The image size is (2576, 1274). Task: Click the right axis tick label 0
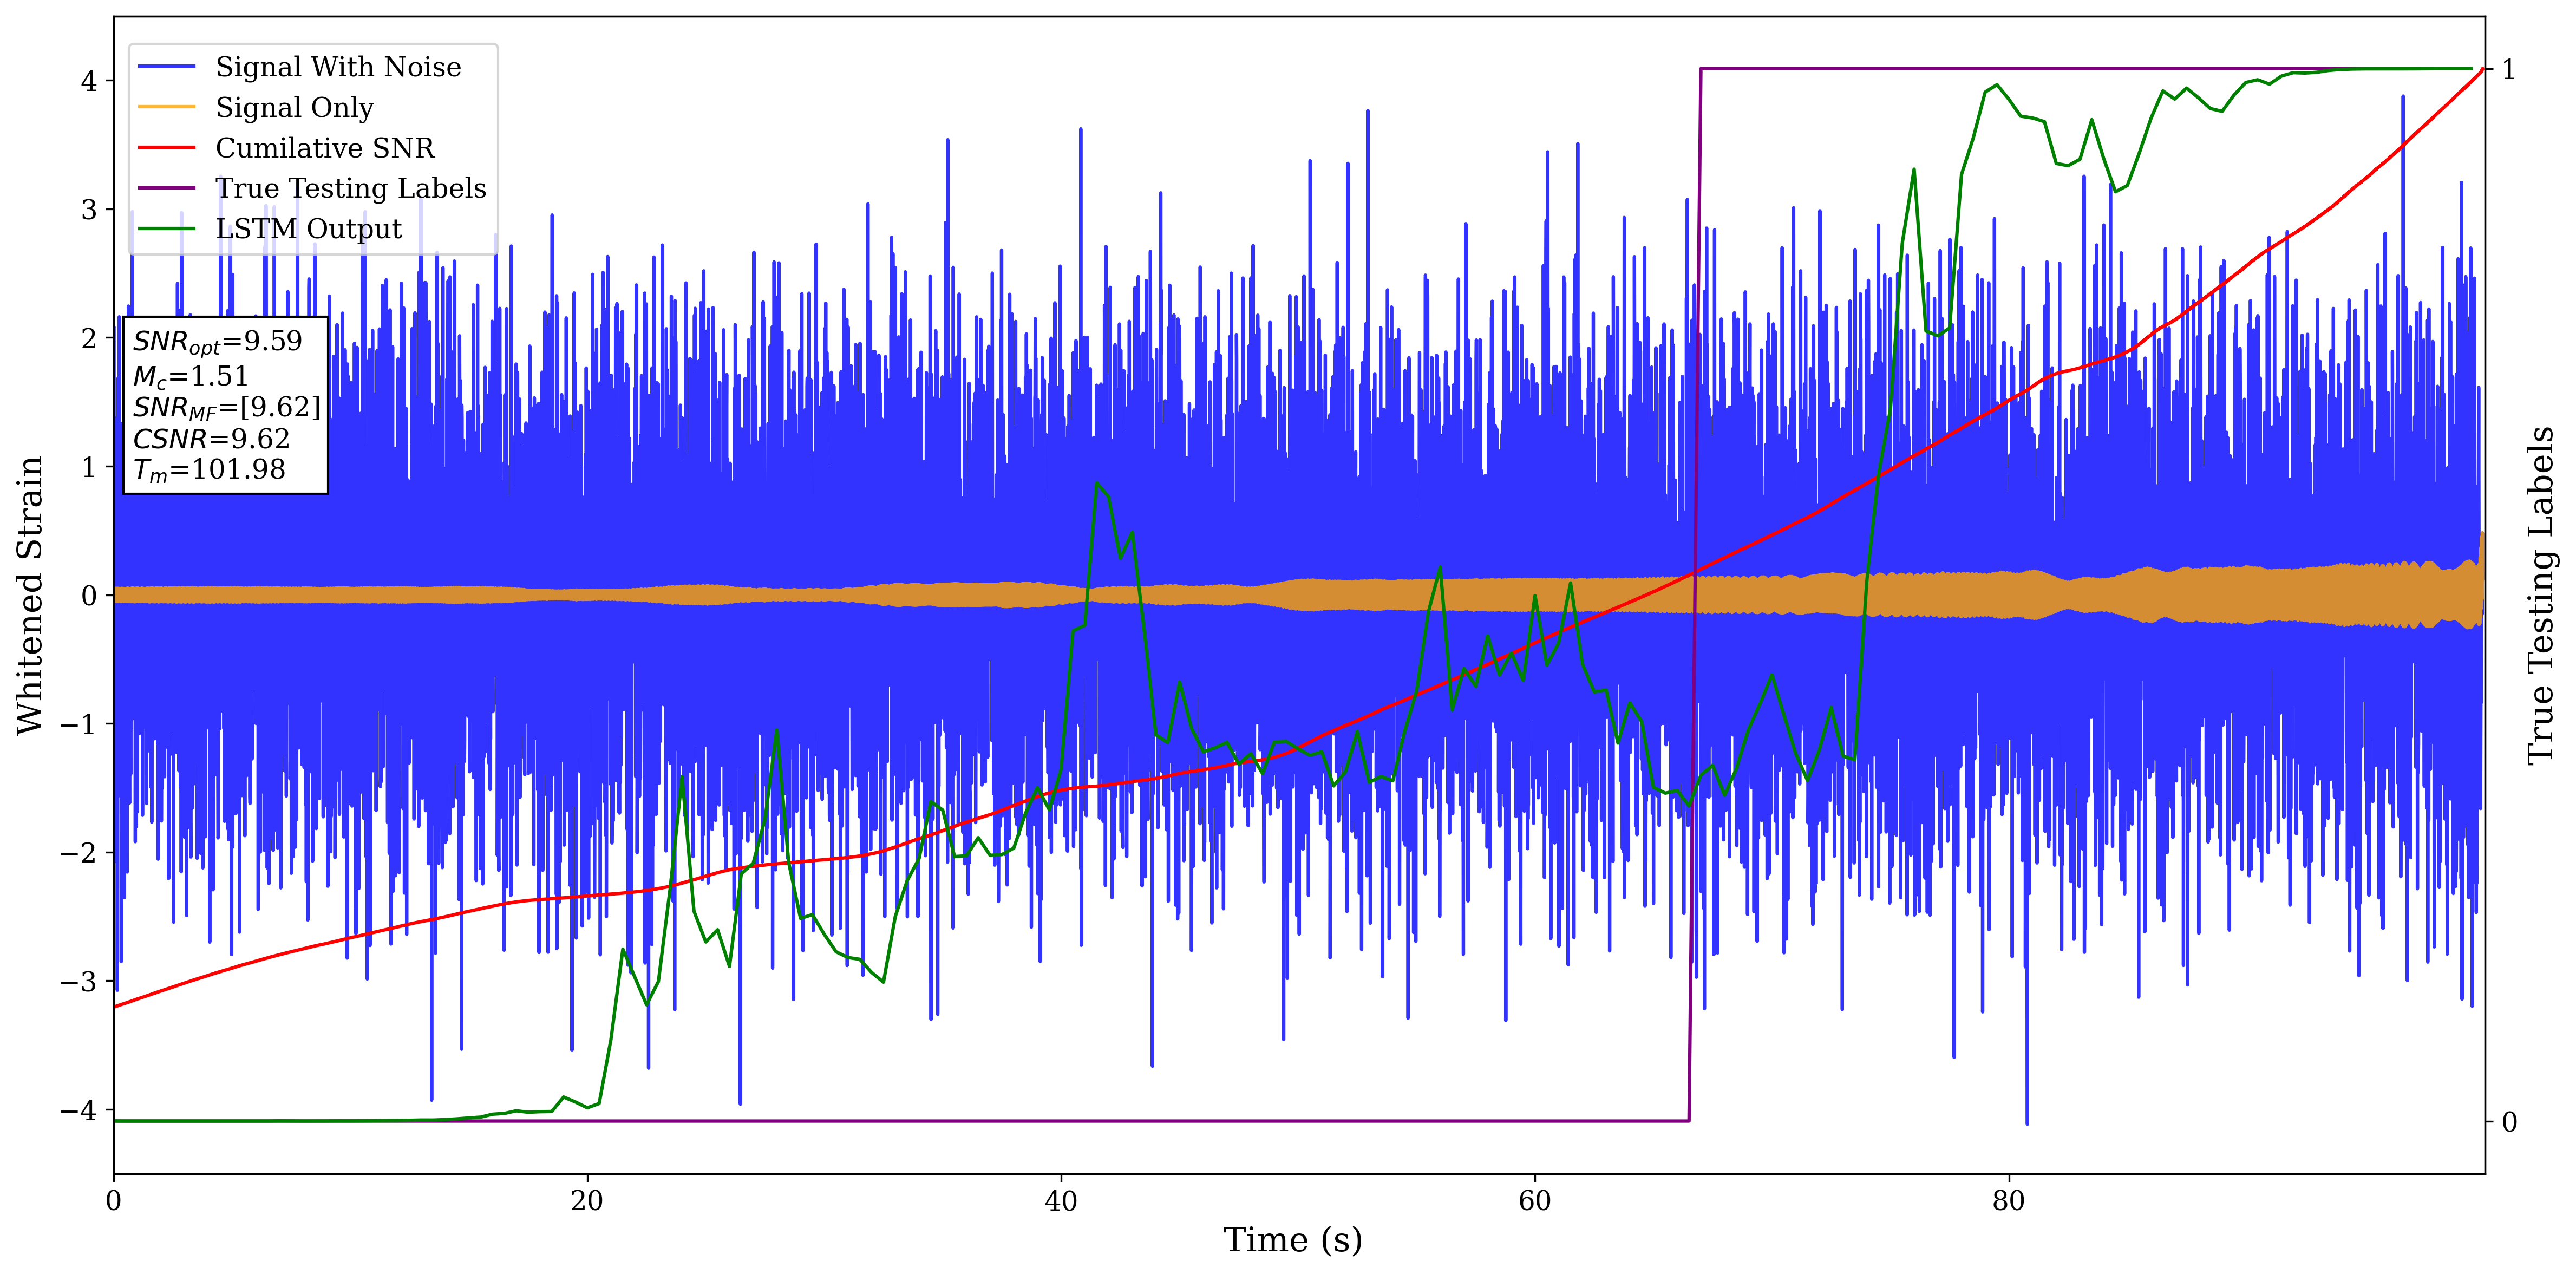[x=2509, y=1122]
